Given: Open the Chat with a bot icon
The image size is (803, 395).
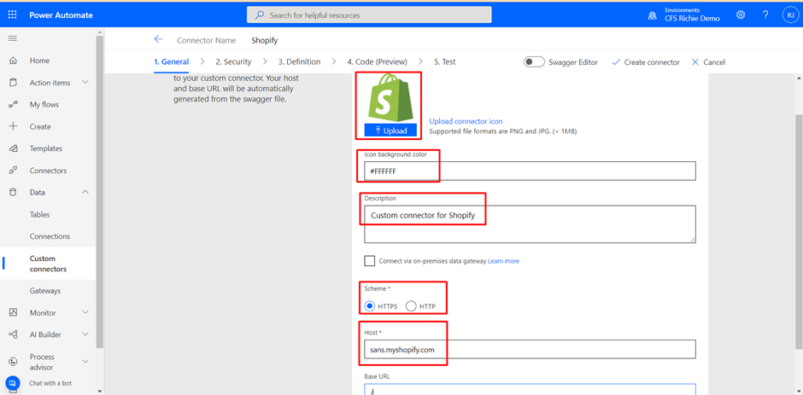Looking at the screenshot, I should click(x=12, y=383).
